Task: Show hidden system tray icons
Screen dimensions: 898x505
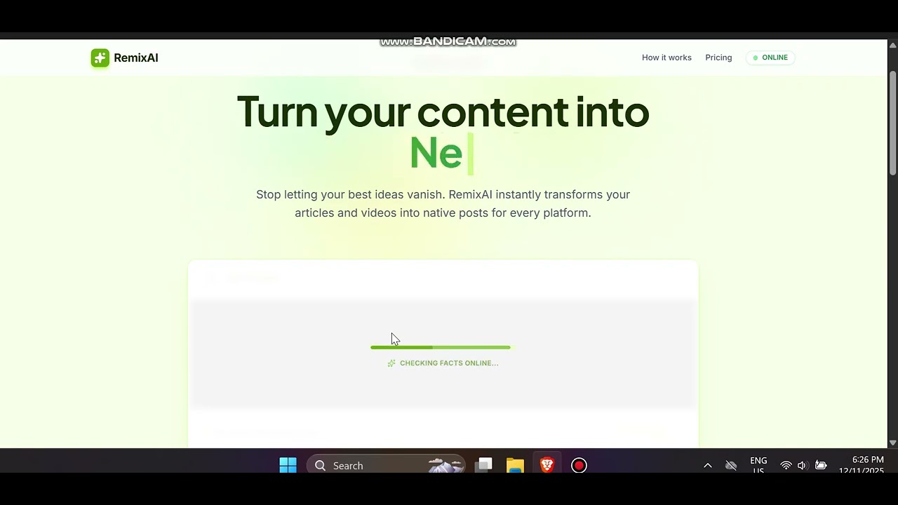Action: click(708, 466)
